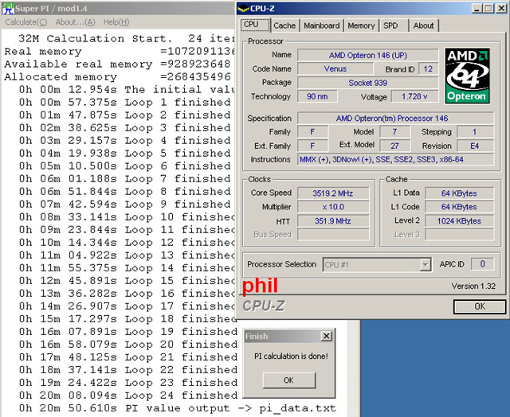
Task: Click the empty Level 3 cache field
Action: click(459, 234)
